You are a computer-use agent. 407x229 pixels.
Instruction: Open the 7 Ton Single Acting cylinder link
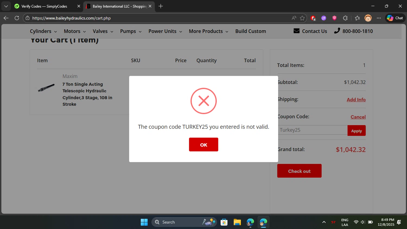[87, 94]
